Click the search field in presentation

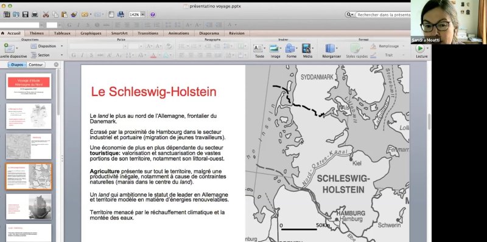click(x=384, y=15)
